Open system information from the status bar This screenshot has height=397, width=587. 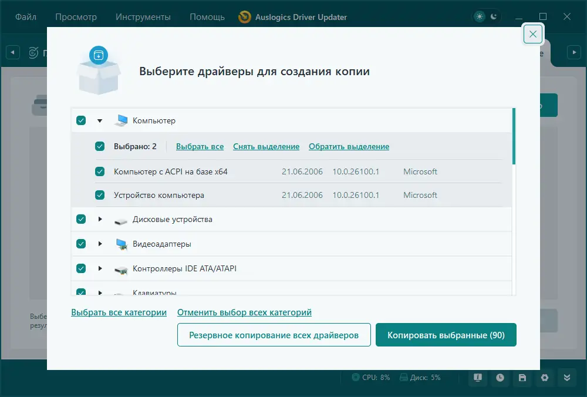pos(477,378)
